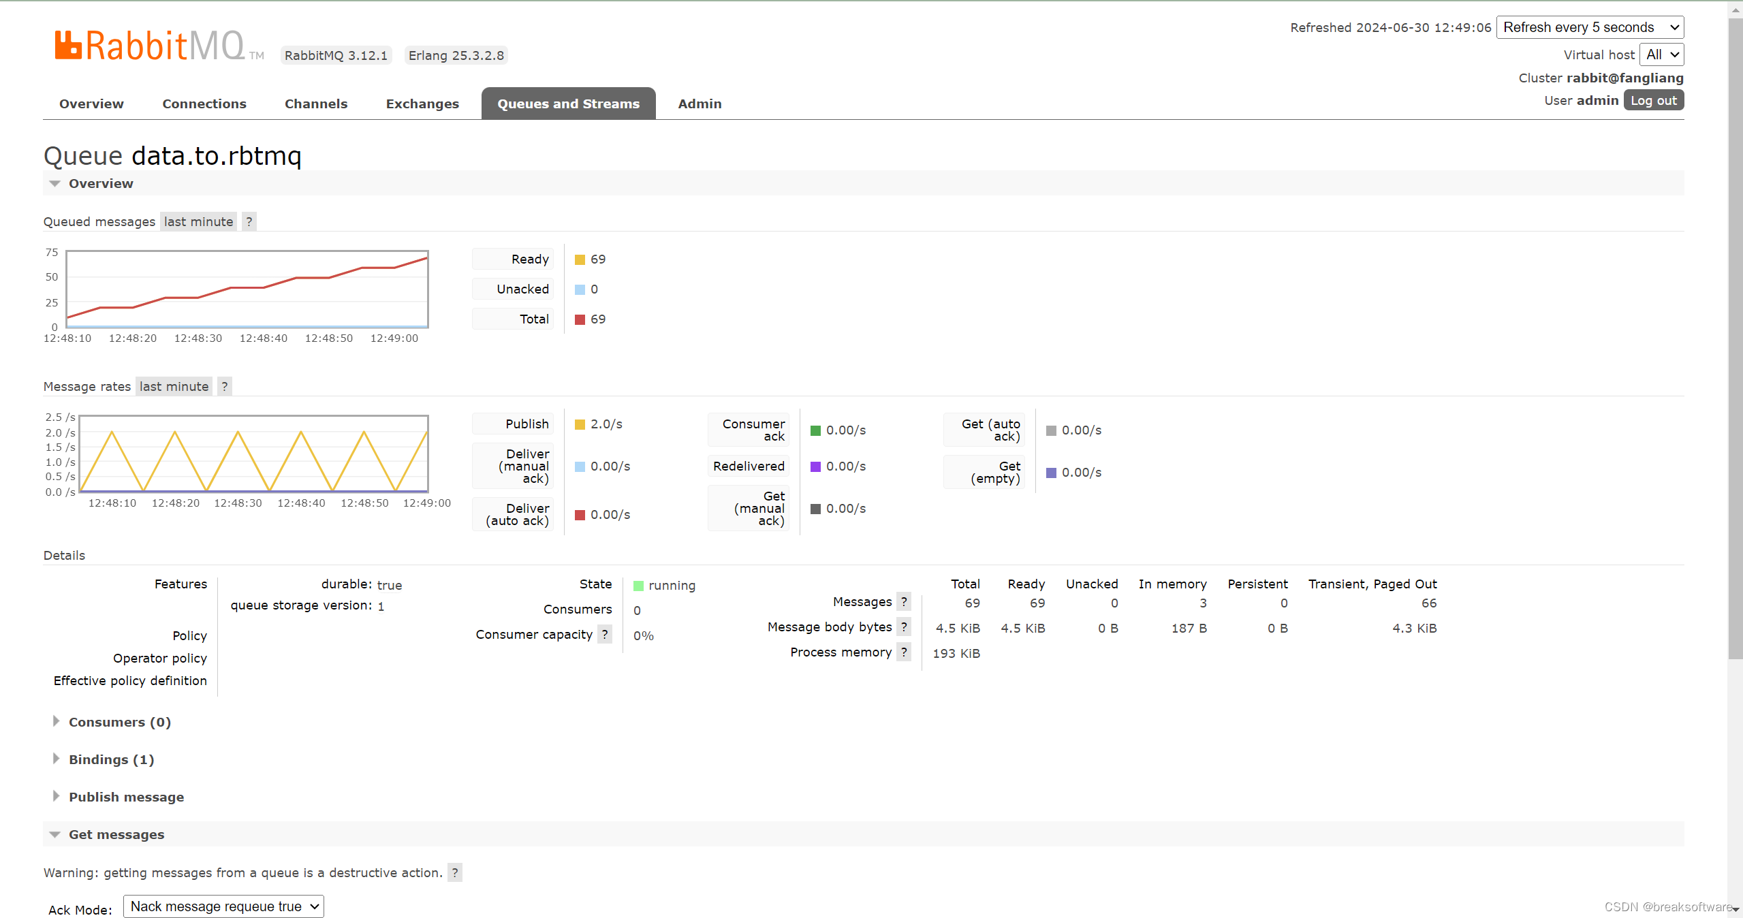Select the Queues and Streams tab

569,104
